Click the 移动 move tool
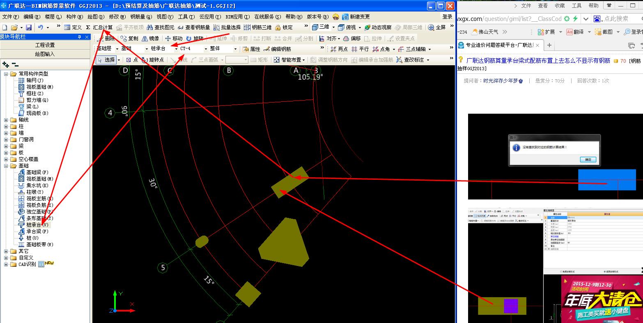This screenshot has width=643, height=323. (x=174, y=38)
